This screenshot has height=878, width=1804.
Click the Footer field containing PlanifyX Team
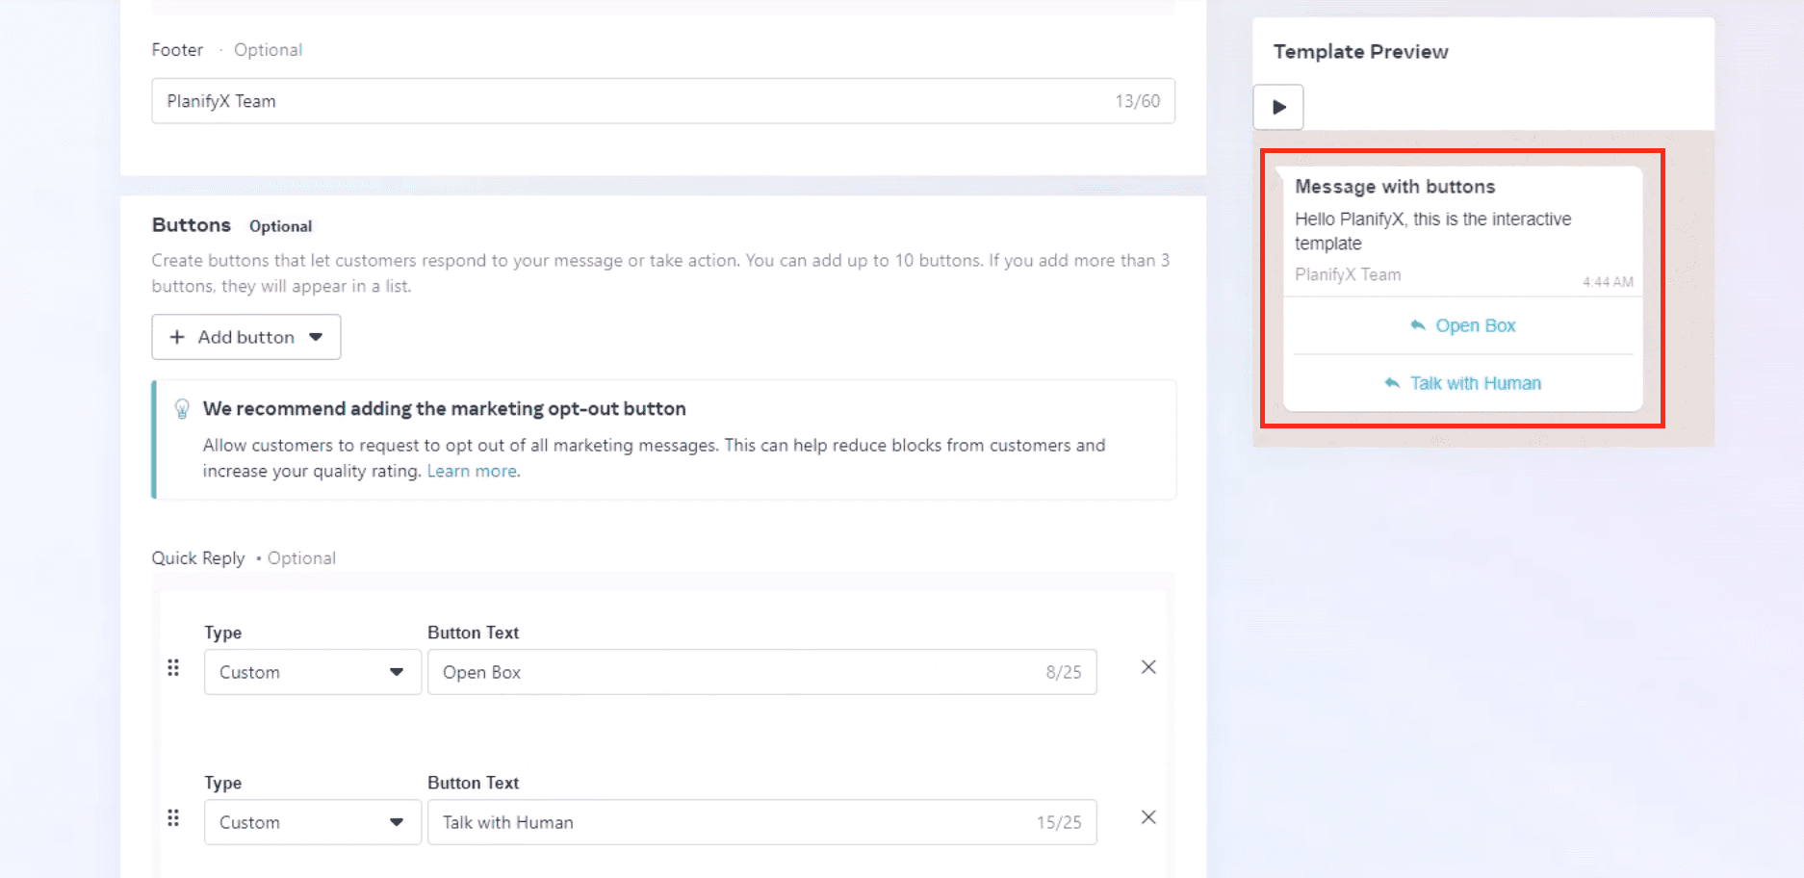pos(635,101)
